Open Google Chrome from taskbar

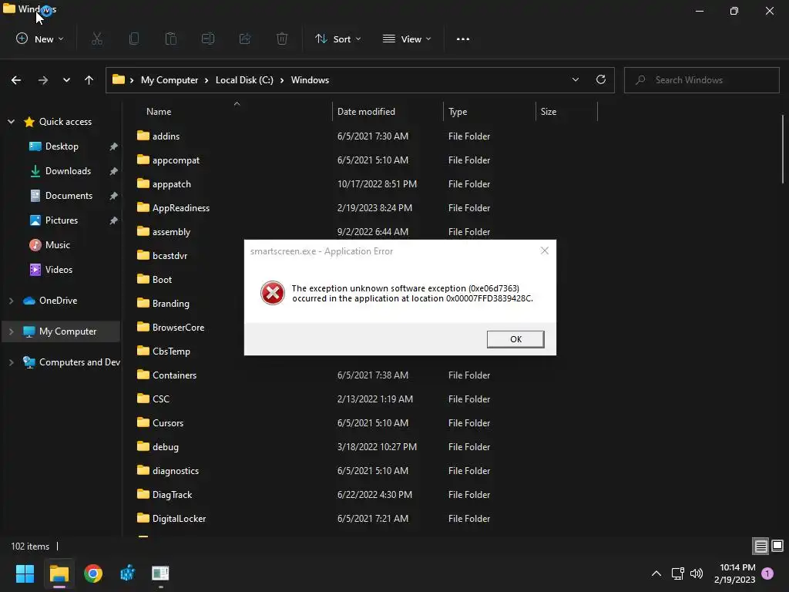(93, 573)
